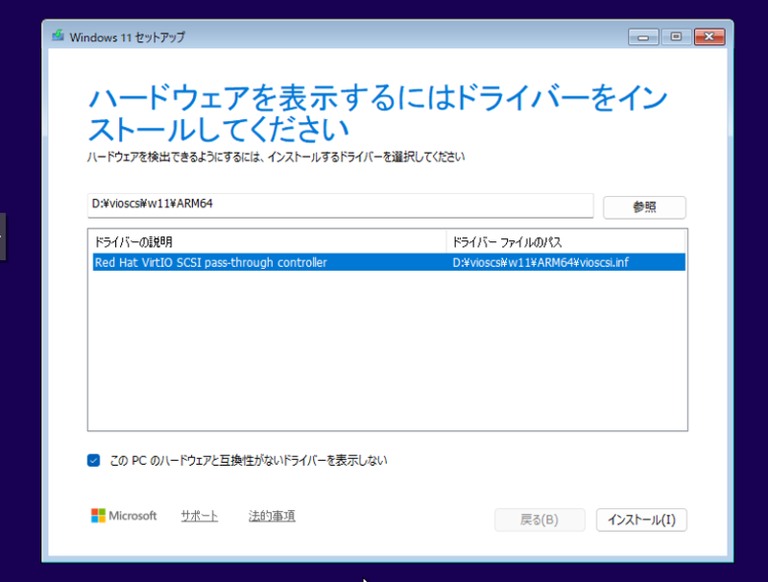Click the empty list area below the driver row
Screen dimensions: 768x582
[384, 355]
